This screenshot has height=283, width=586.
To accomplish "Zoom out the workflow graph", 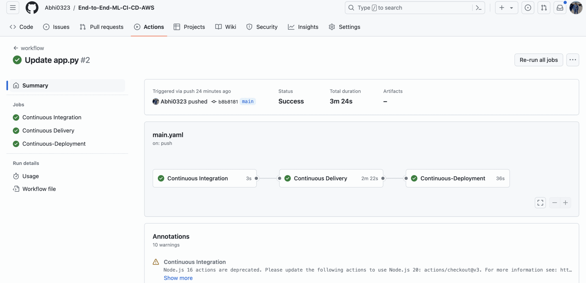I will click(555, 203).
